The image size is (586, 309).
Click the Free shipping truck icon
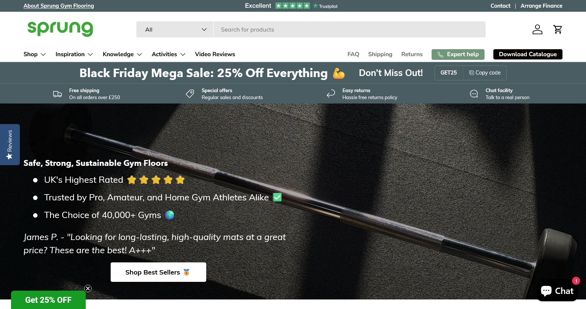click(57, 94)
